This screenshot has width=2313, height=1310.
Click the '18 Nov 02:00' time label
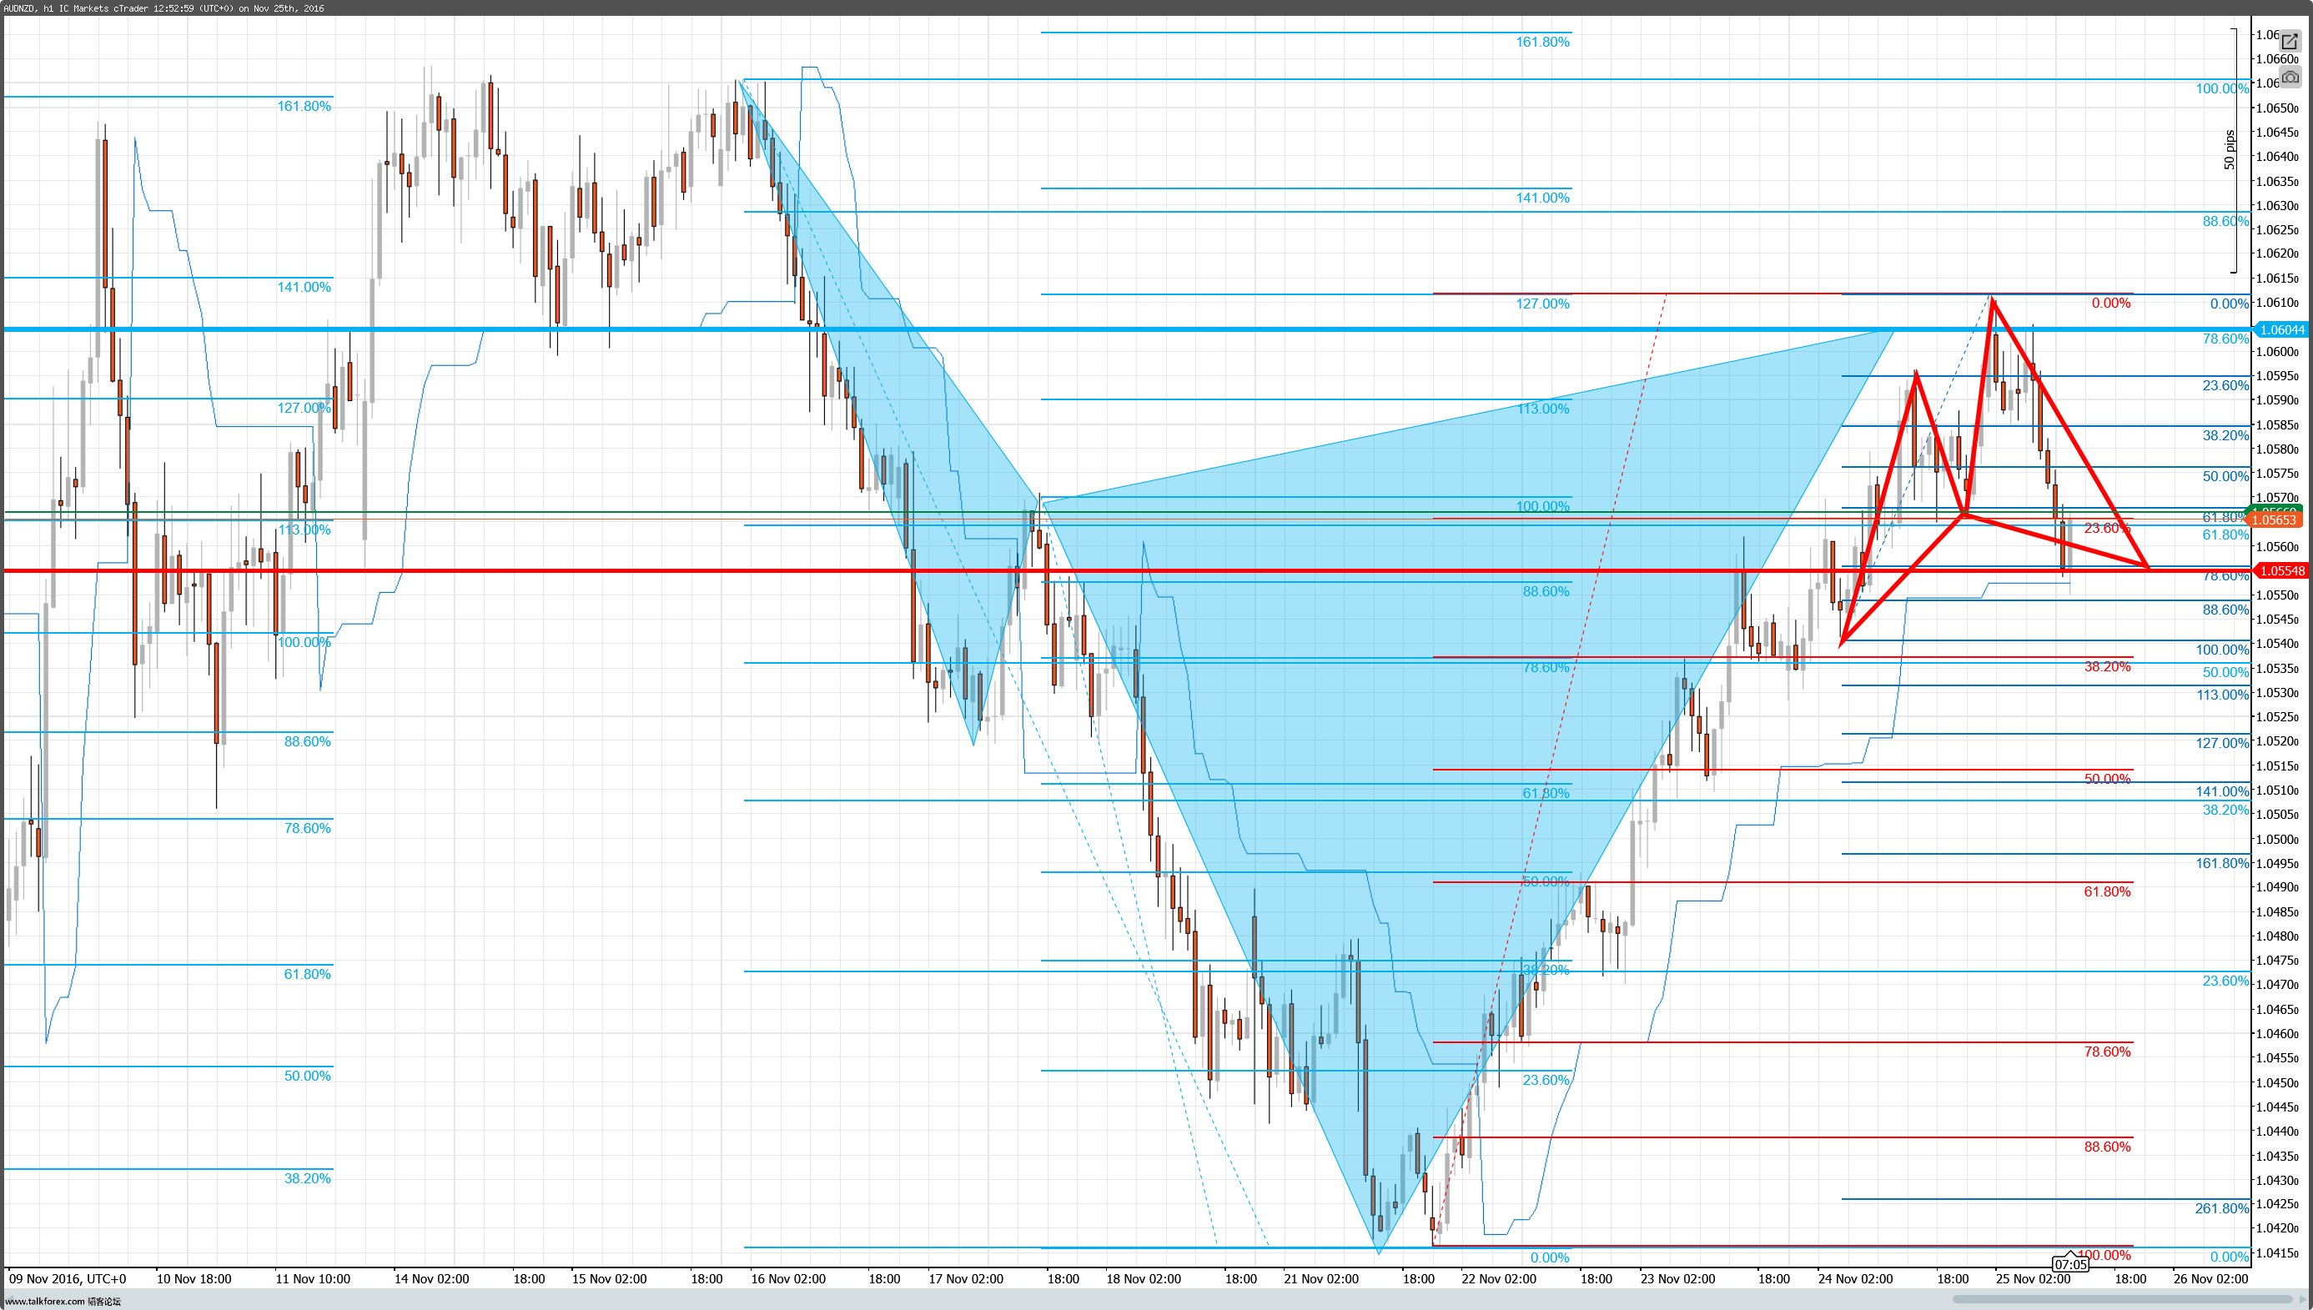coord(1143,1278)
